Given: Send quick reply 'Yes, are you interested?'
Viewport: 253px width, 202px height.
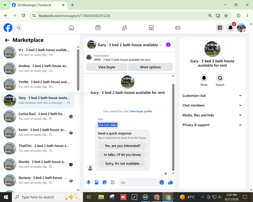Looking at the screenshot, I should click(x=122, y=146).
